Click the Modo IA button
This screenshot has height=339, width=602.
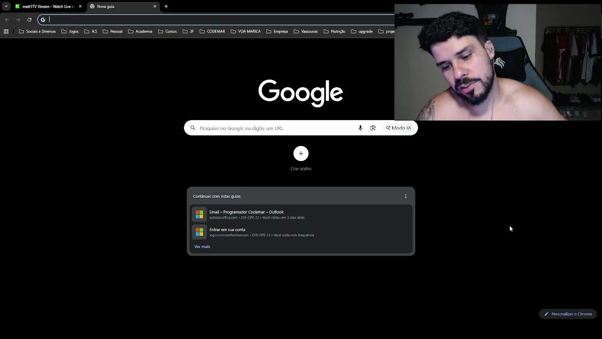(398, 128)
